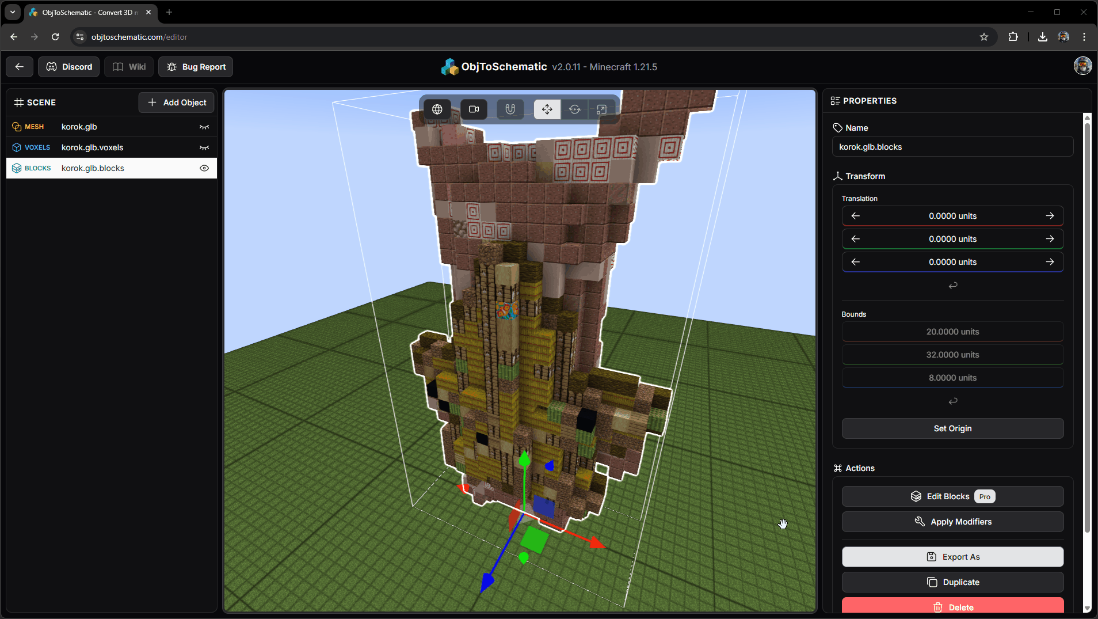Edit the Y translation value field

tap(952, 239)
